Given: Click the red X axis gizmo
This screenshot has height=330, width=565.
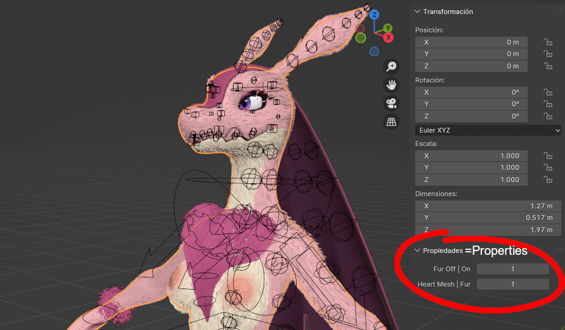Looking at the screenshot, I should (388, 37).
